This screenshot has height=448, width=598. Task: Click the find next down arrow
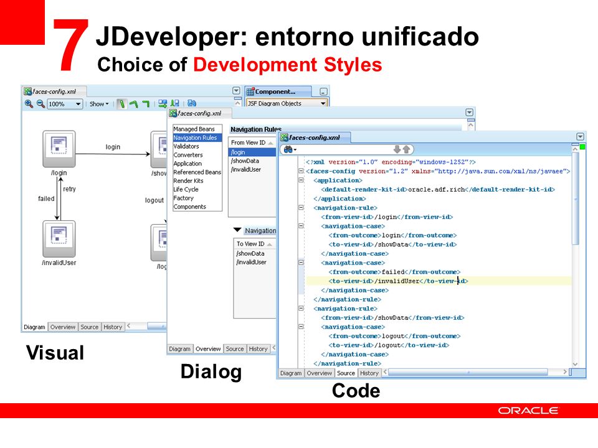tap(397, 149)
